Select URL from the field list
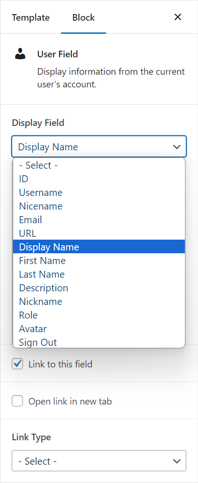198x483 pixels. coord(99,233)
